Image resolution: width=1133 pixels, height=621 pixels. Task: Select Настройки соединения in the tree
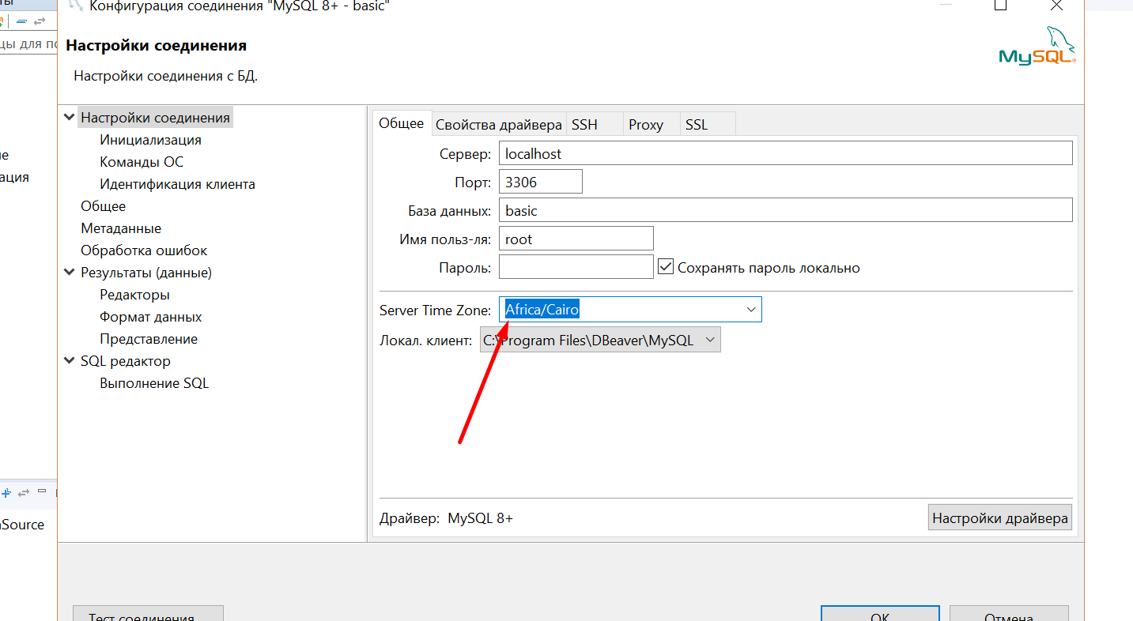[155, 118]
